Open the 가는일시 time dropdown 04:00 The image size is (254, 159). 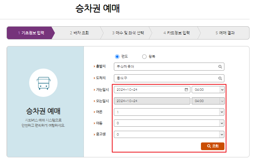pos(208,90)
